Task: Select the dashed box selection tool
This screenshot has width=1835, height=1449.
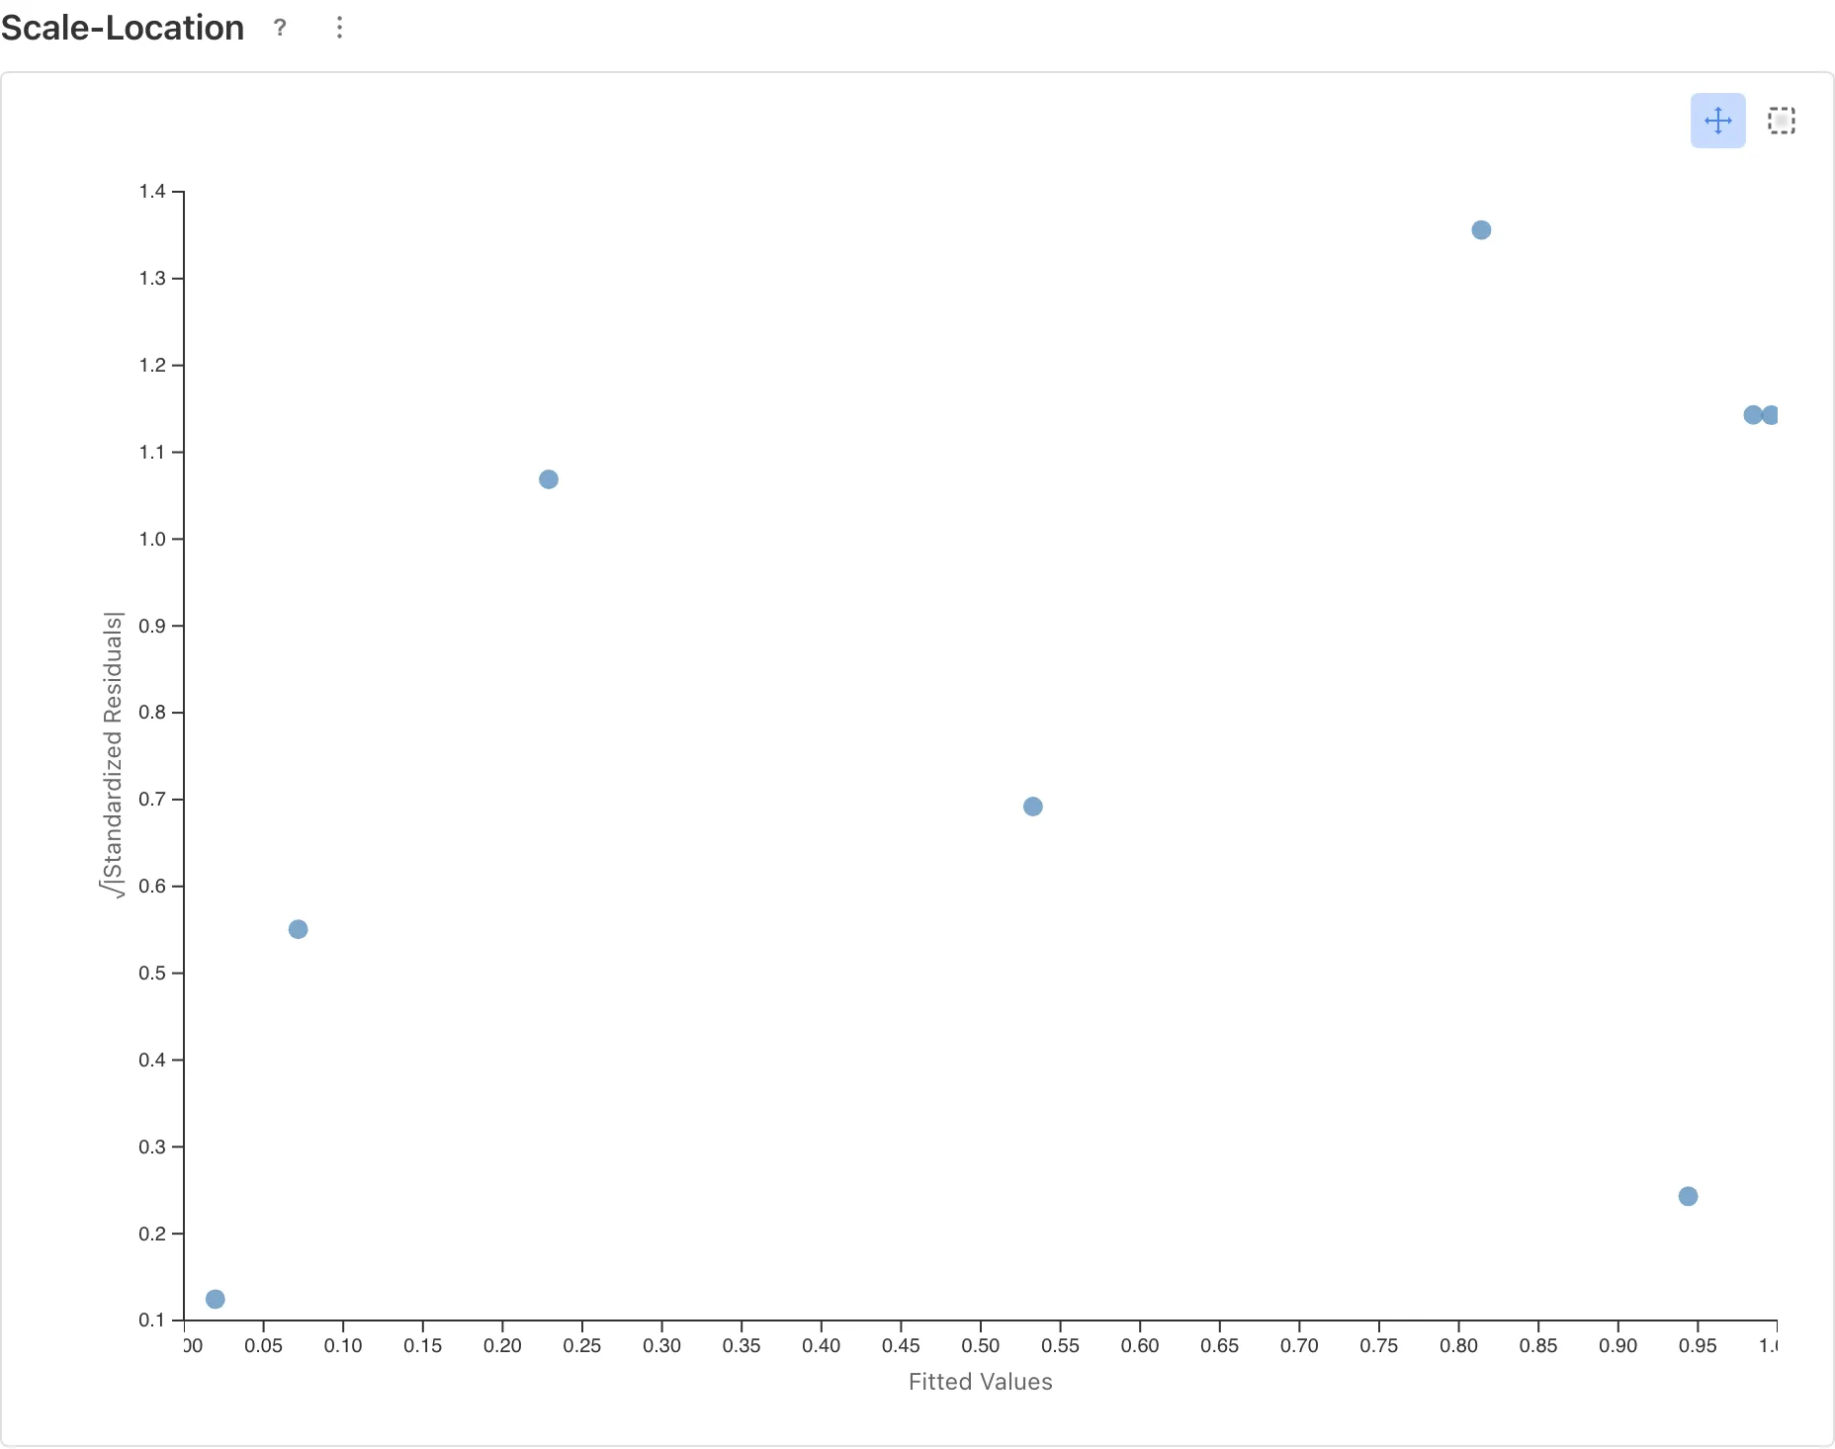Action: tap(1781, 121)
